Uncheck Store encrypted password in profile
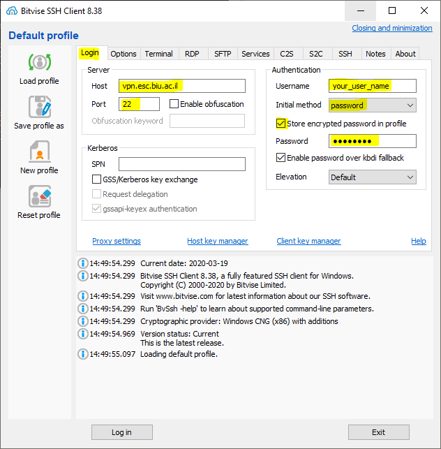This screenshot has width=441, height=449. (x=281, y=124)
